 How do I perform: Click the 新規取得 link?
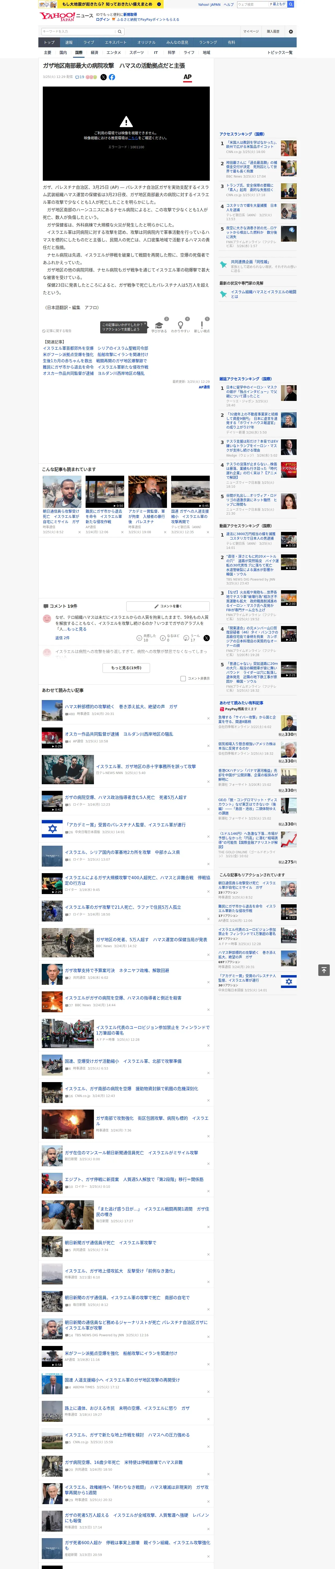(x=130, y=14)
